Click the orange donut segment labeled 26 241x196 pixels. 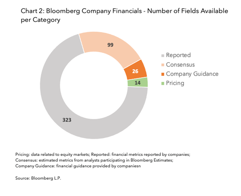(x=136, y=70)
